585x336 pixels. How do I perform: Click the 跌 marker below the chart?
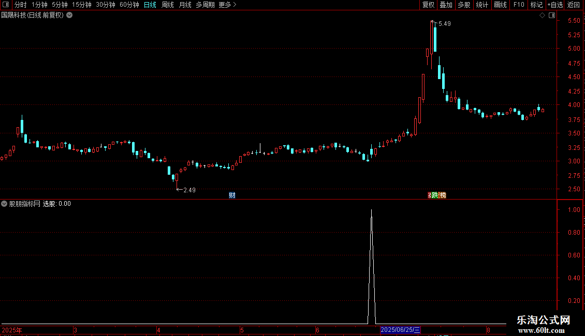coord(435,195)
